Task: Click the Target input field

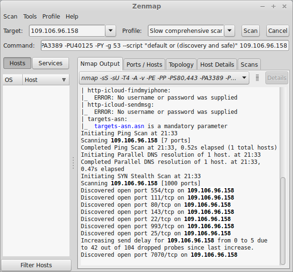Action: click(x=67, y=30)
